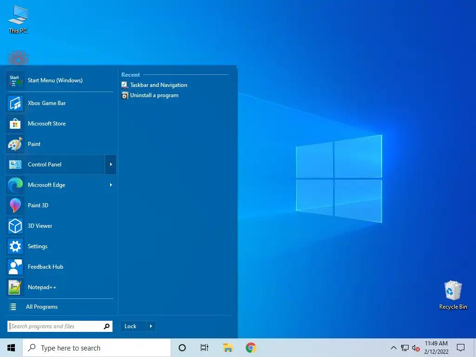Click Search programs and files field
This screenshot has height=357, width=476.
[x=60, y=326]
